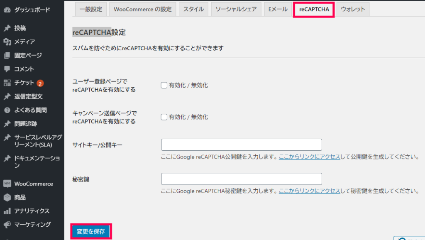Click the サイトキー/公開キー input field
Screen dimensions: 425x240
coord(242,145)
